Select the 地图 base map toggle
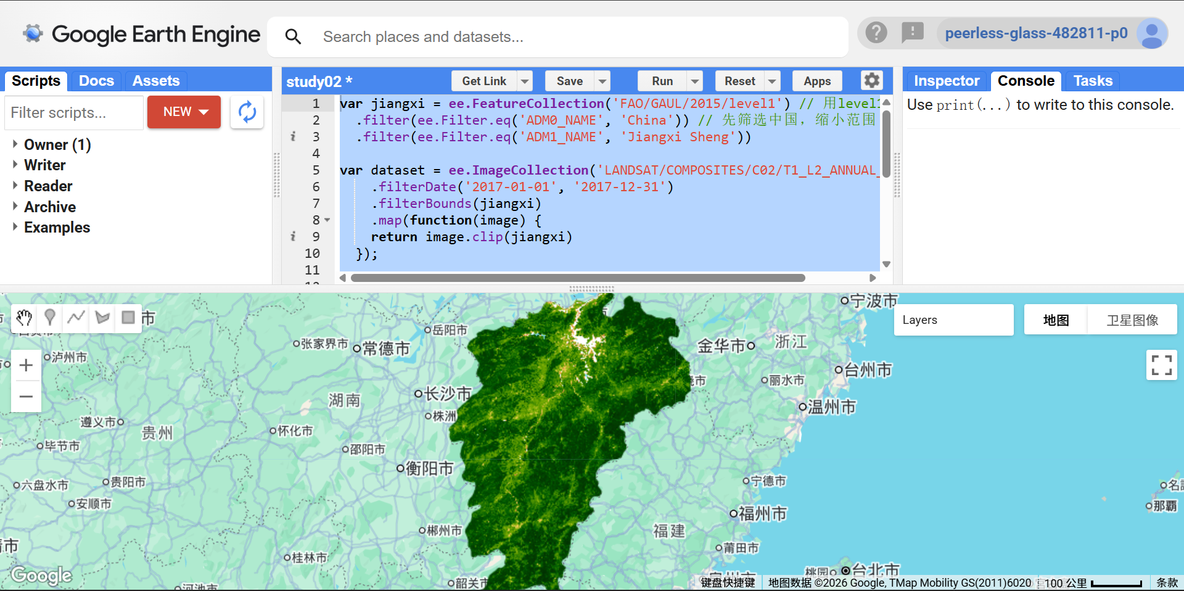The width and height of the screenshot is (1184, 591). (x=1055, y=320)
